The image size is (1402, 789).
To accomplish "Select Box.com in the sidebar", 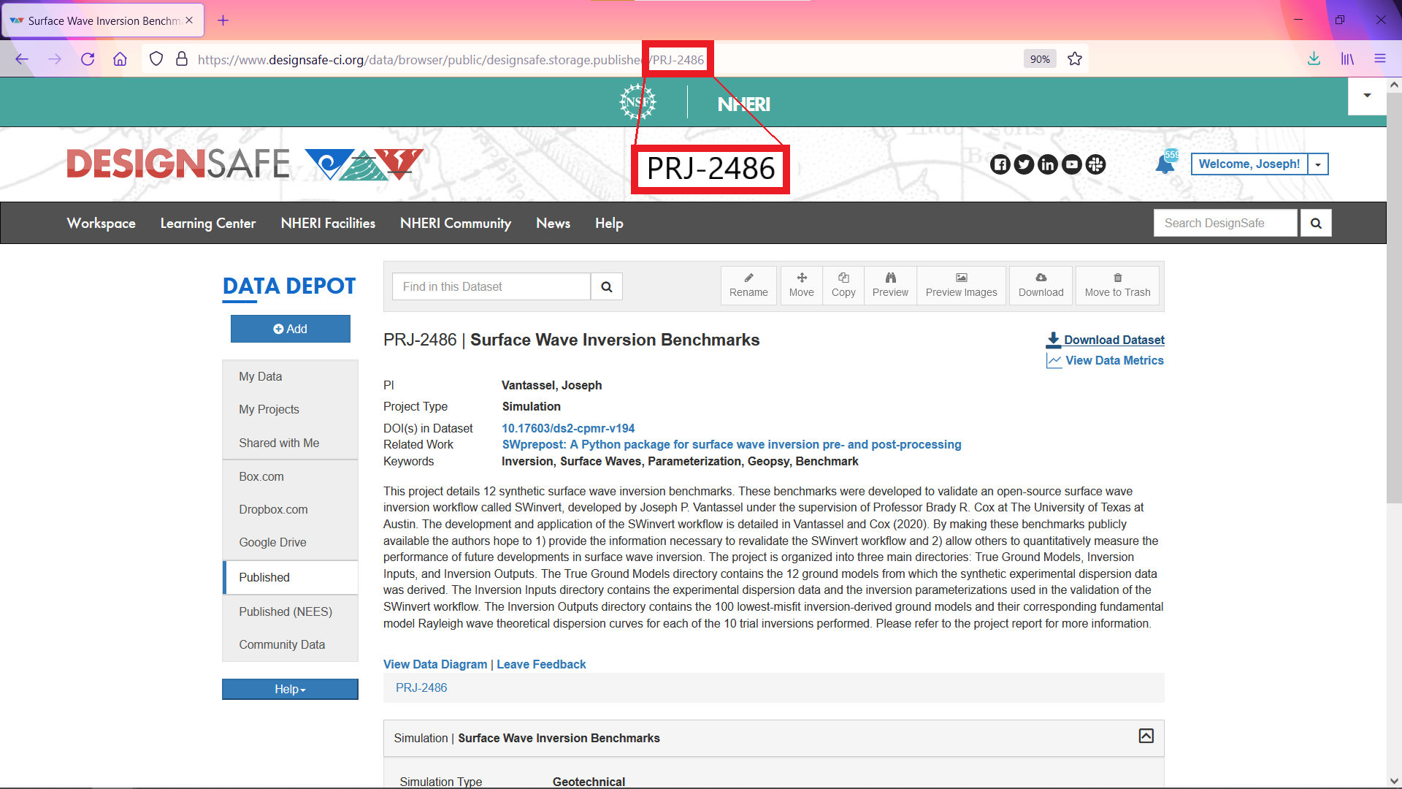I will point(290,476).
